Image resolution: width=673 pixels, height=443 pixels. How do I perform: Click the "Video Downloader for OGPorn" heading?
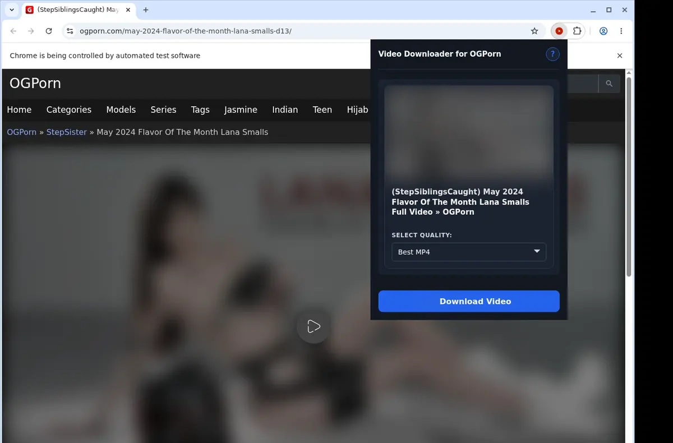440,54
